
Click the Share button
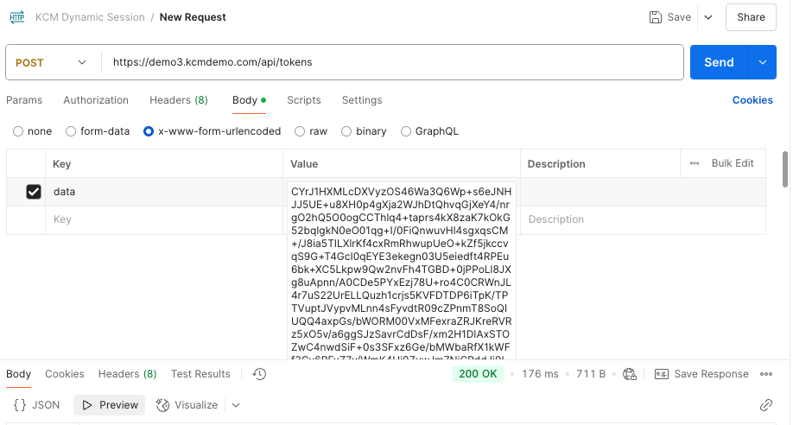click(751, 17)
